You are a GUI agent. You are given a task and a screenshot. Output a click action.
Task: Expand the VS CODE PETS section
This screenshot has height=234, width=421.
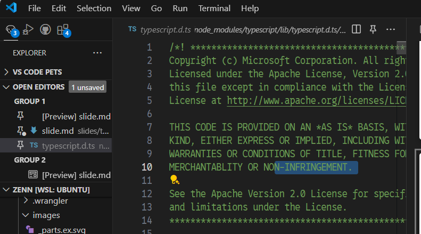[x=6, y=72]
